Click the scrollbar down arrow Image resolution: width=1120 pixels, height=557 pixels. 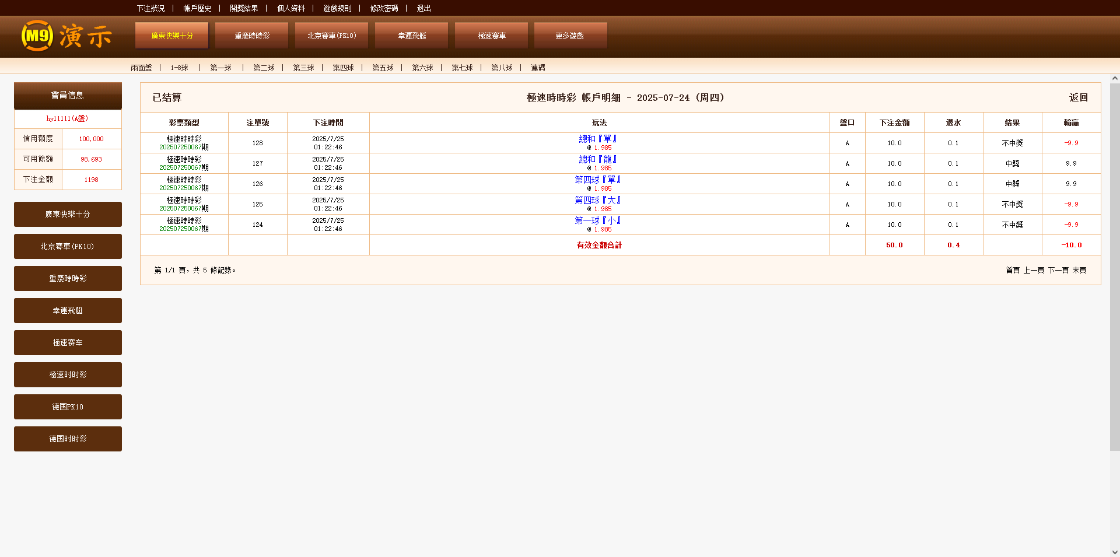coord(1114,552)
